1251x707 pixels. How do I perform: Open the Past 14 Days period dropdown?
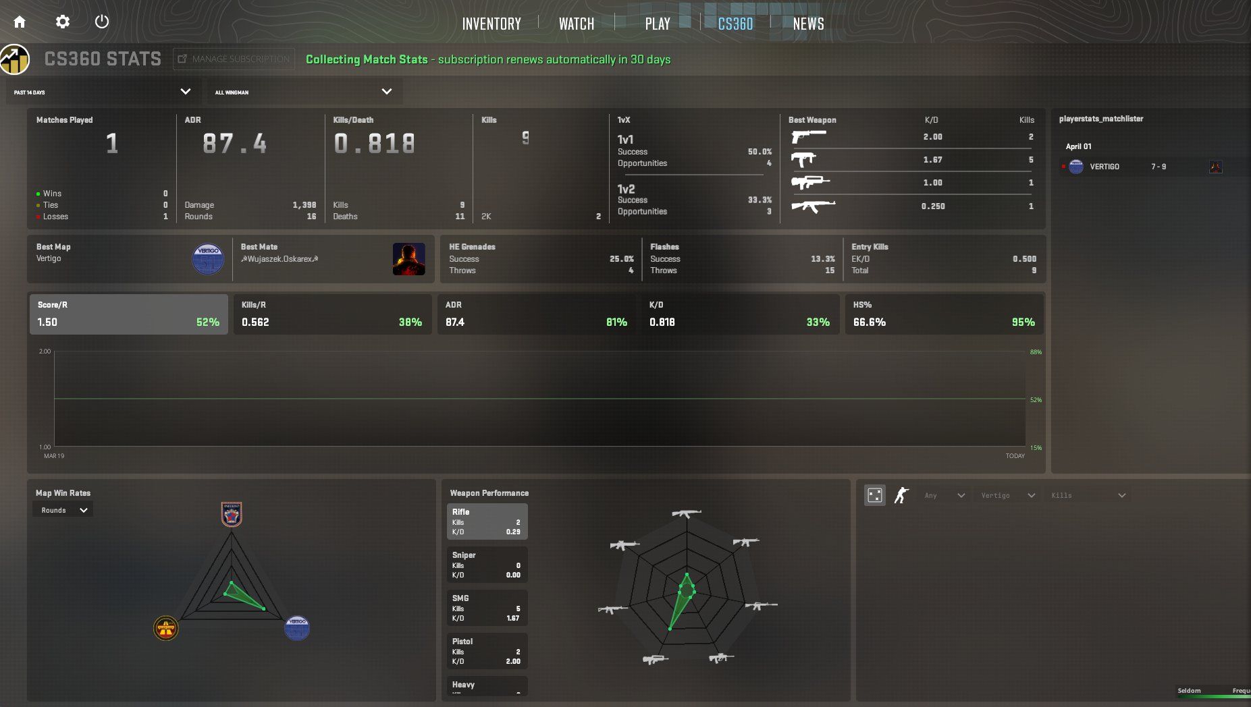tap(101, 92)
